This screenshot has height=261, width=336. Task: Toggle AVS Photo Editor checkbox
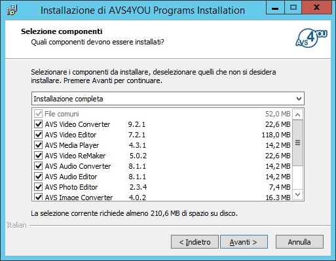coord(39,187)
